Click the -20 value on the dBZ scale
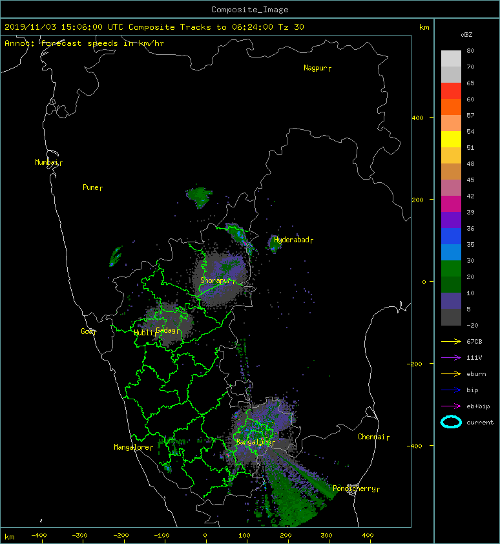500x544 pixels. click(x=472, y=326)
